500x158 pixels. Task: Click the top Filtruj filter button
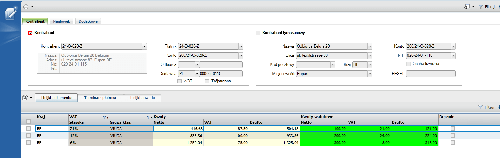(486, 7)
